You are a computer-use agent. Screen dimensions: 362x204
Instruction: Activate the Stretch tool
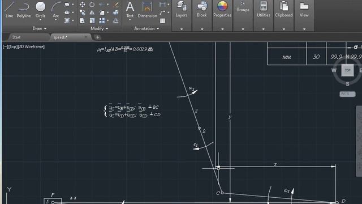(x=82, y=20)
